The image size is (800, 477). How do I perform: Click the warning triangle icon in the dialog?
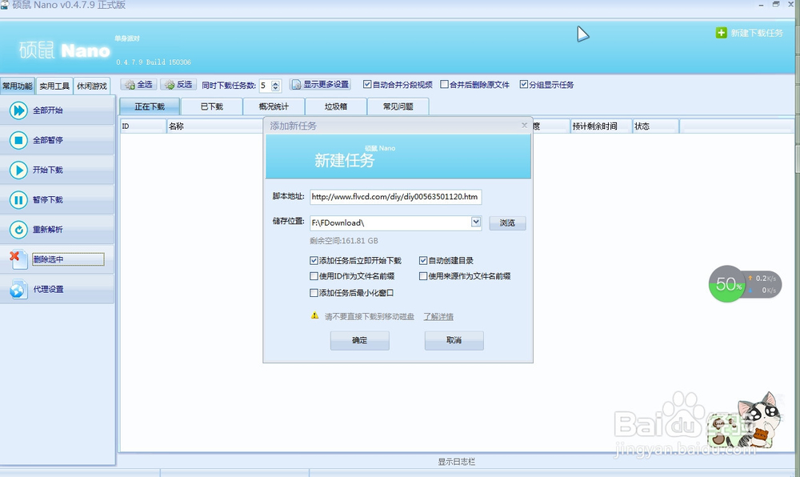coord(314,316)
